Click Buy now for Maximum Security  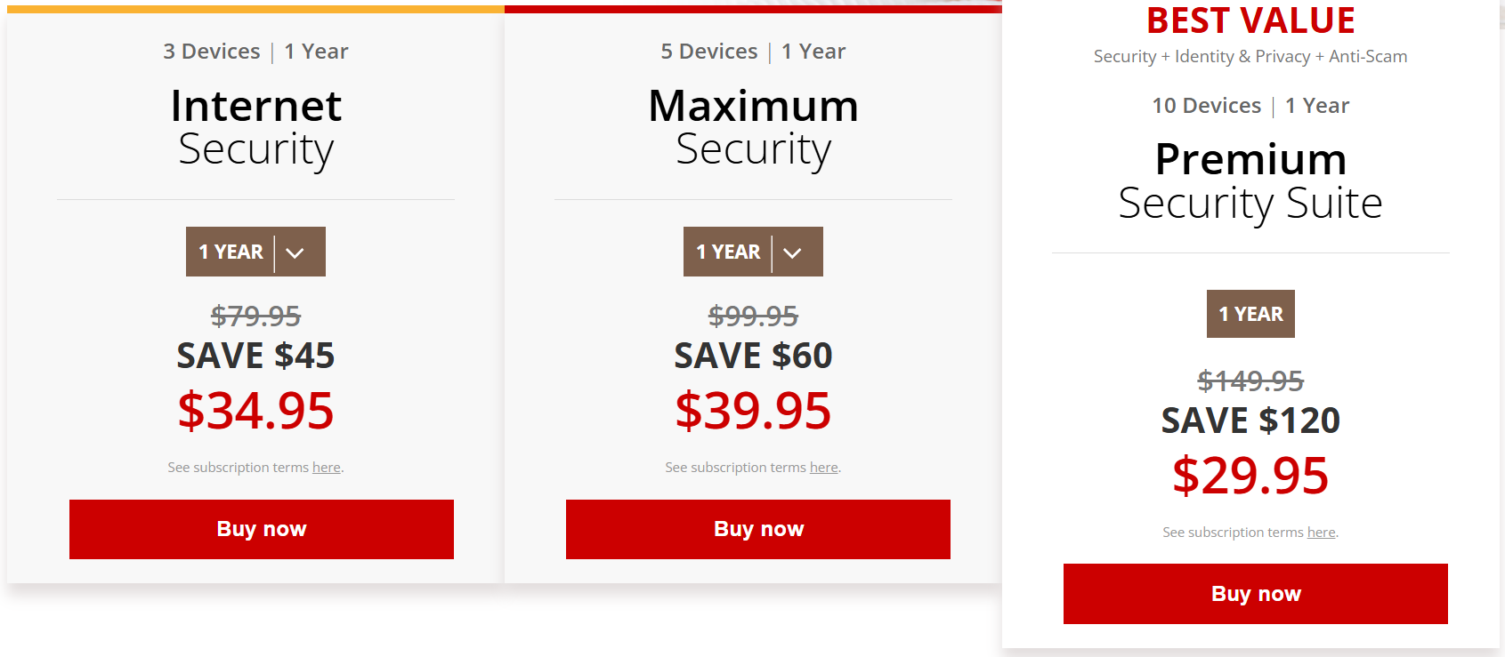757,529
